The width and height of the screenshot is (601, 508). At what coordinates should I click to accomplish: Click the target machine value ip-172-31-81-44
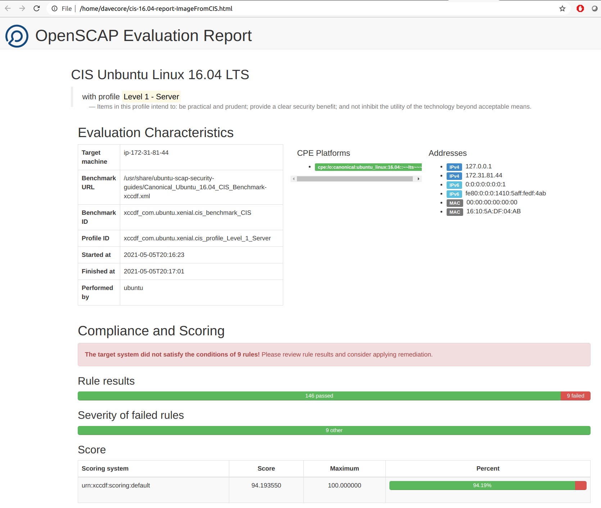tap(146, 153)
